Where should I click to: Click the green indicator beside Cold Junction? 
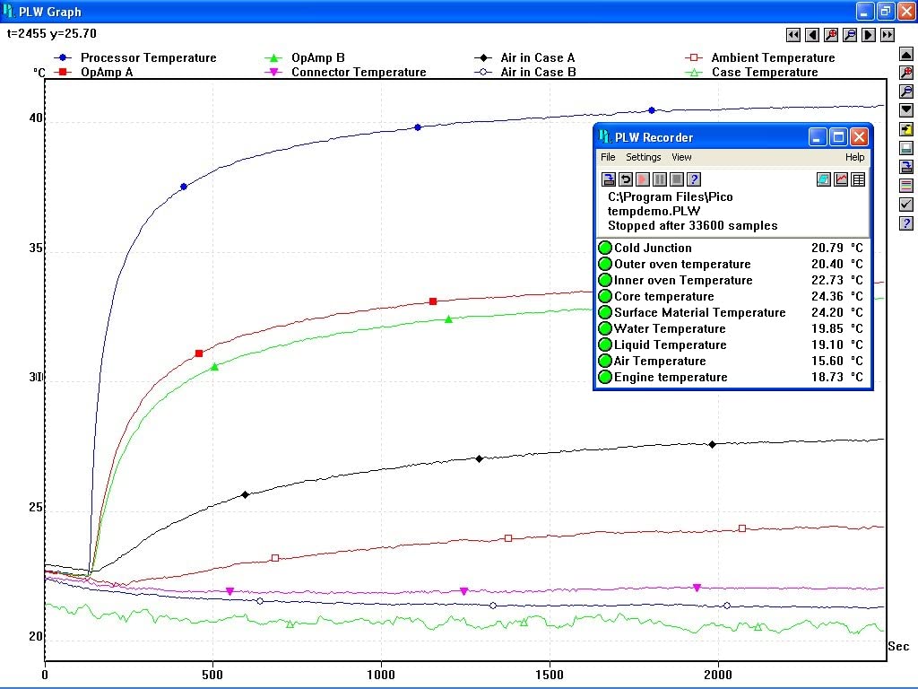[x=605, y=249]
